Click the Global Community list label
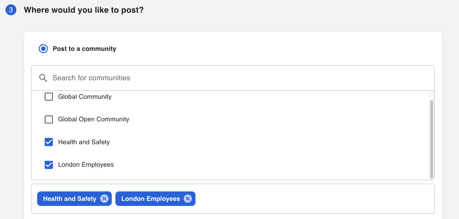This screenshot has width=459, height=219. coord(85,97)
